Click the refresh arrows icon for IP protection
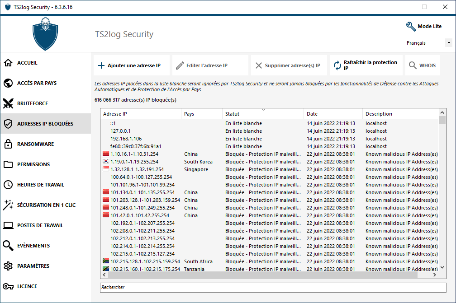Screen dimensions: 456x303 337,65
